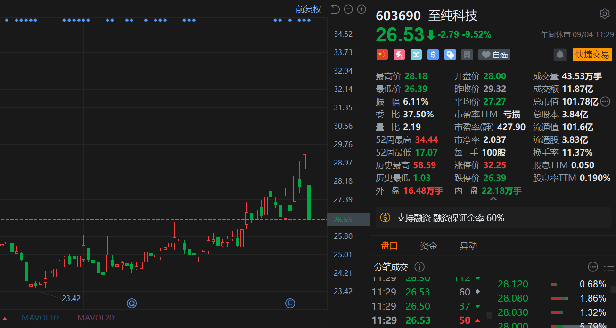Viewport: 616px width, 328px height.
Task: Click the 支持融资 coin icon
Action: 386,218
